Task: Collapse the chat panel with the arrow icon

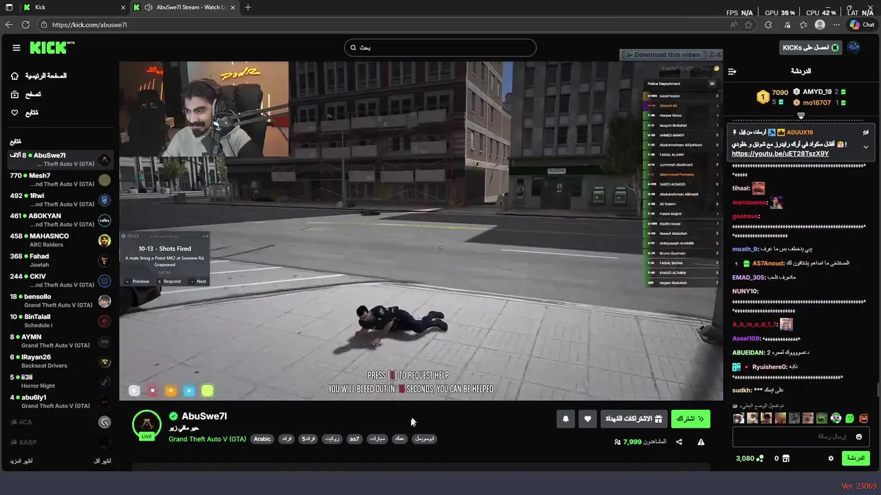Action: click(x=732, y=71)
